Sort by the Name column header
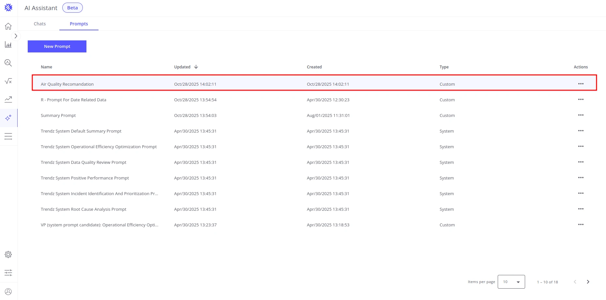This screenshot has width=606, height=300. [x=46, y=67]
